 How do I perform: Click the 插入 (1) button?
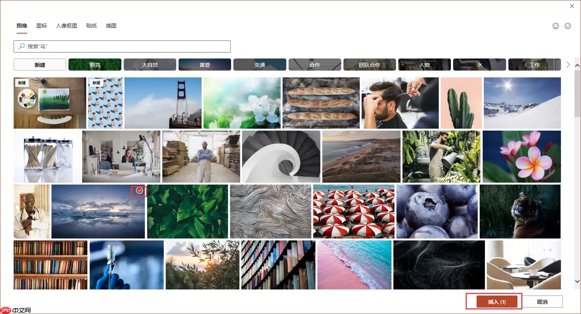(497, 302)
